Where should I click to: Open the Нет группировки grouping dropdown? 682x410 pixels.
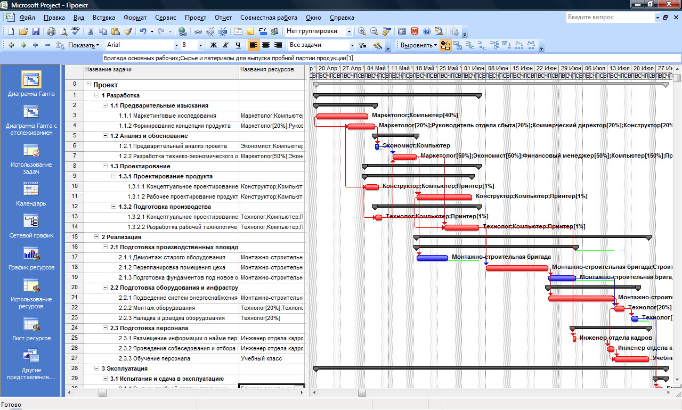click(x=350, y=31)
